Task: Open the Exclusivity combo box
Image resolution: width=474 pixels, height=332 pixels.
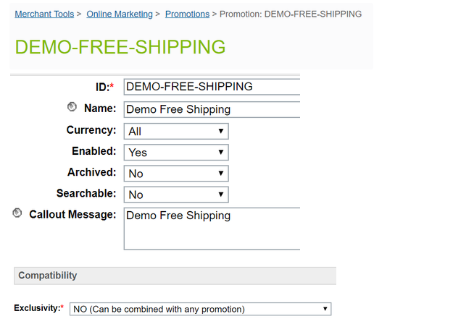Action: 200,309
